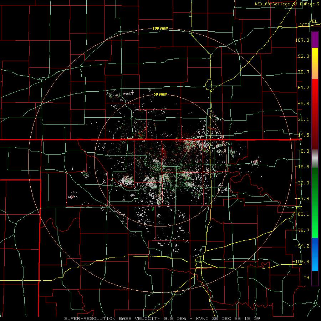Select the 45.6 scale value
Screen dimensions: 321x321
coord(304,103)
